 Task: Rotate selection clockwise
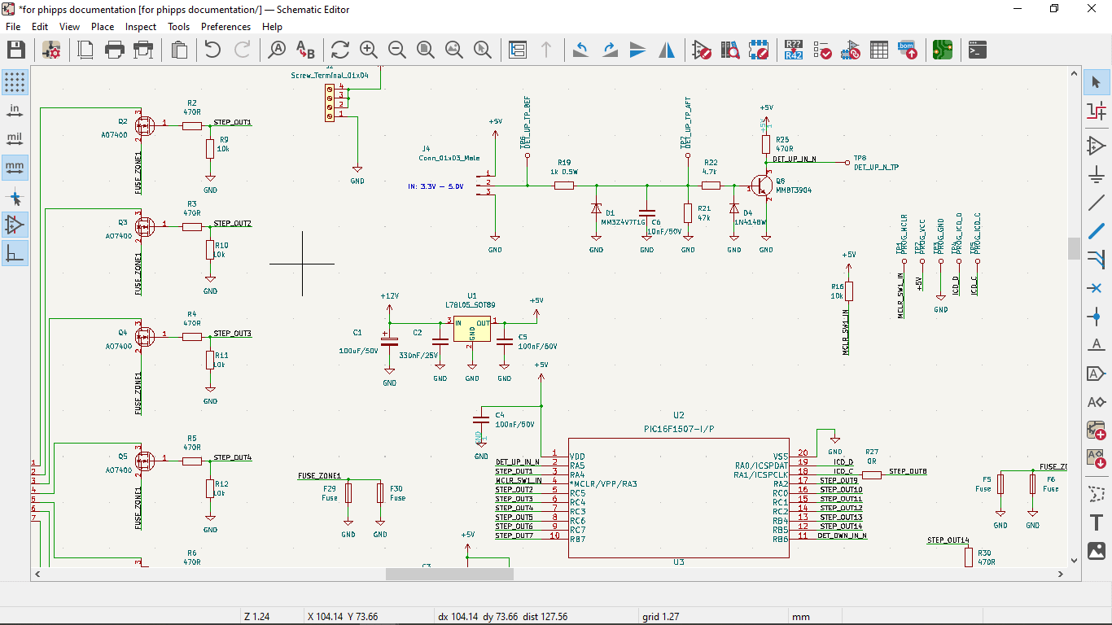(x=610, y=50)
